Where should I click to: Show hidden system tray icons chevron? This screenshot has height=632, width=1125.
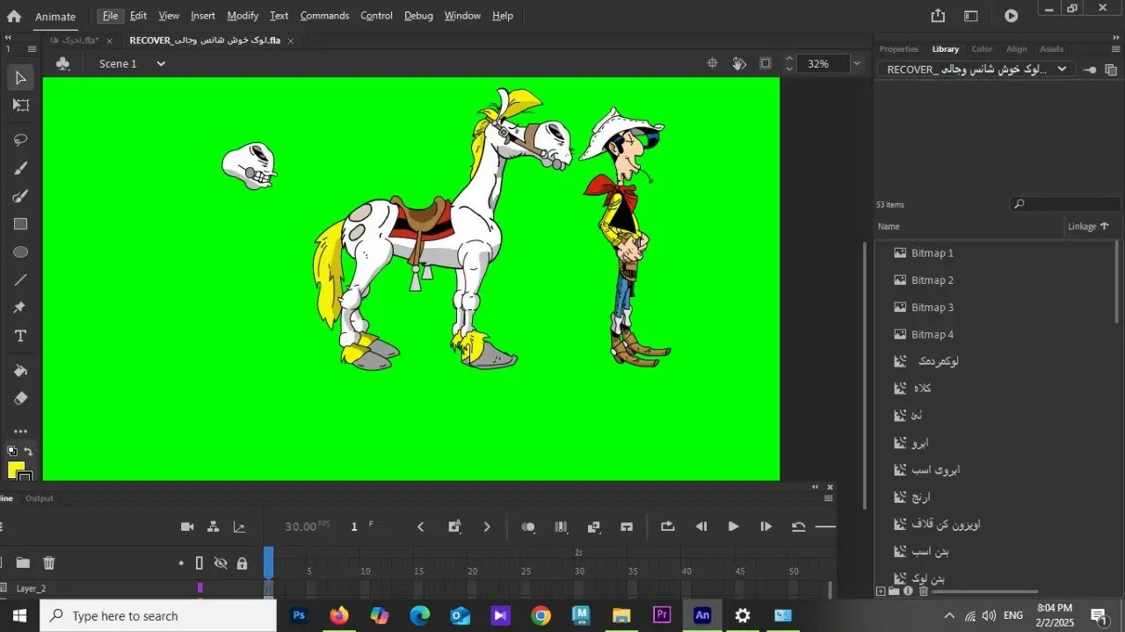click(948, 615)
